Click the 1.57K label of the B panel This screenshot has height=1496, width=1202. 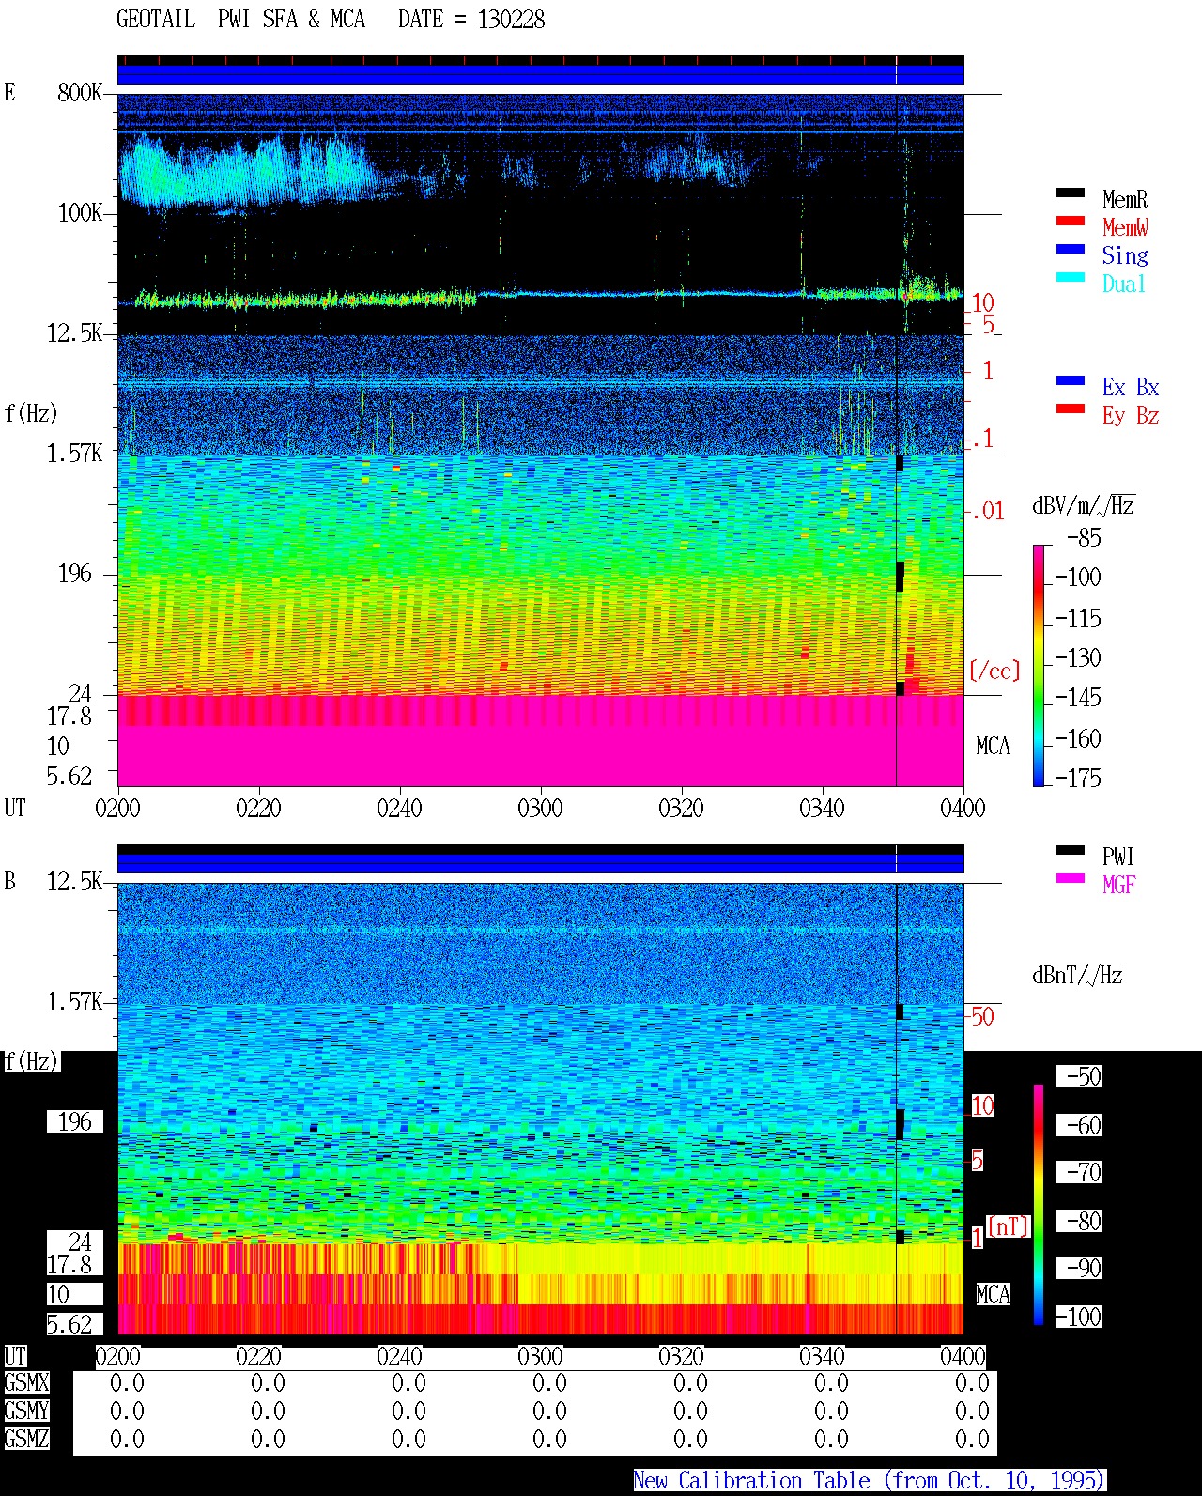coord(74,1002)
